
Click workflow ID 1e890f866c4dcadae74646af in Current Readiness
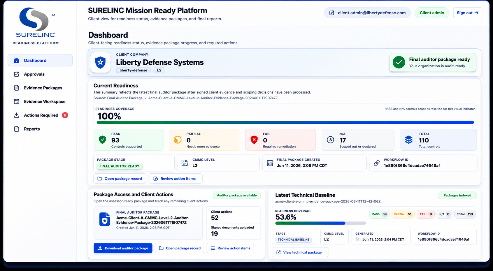412,166
